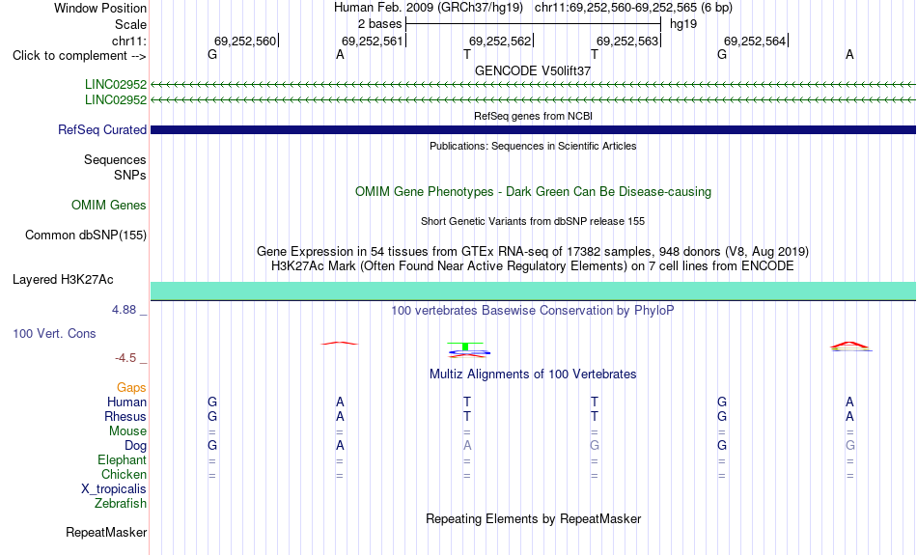The height and width of the screenshot is (555, 917).
Task: Click the hg19 label beside scale bar
Action: tap(683, 24)
